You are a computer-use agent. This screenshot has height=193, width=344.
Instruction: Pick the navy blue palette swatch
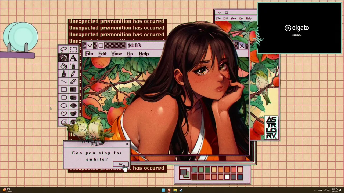[x=240, y=177]
